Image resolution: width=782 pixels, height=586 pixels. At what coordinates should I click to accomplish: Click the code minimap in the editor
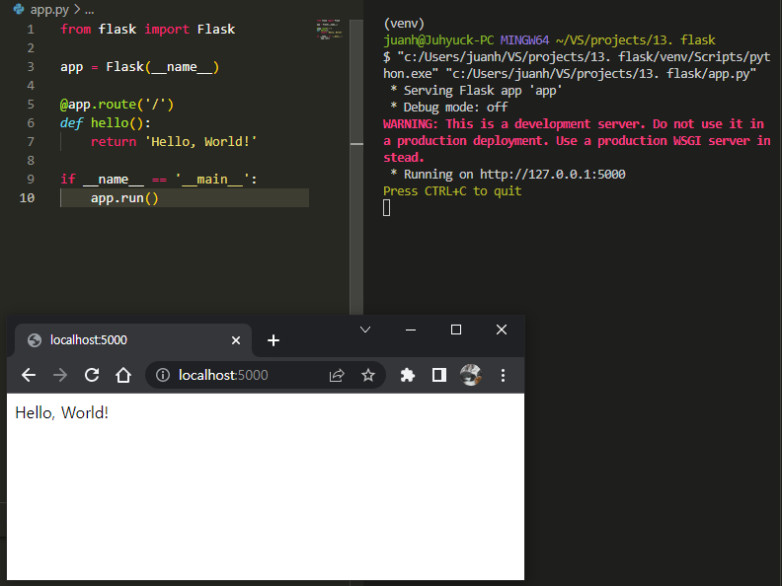(329, 30)
